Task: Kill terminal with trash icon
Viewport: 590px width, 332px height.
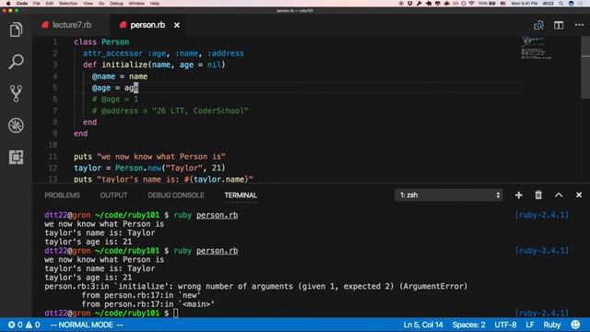Action: click(x=538, y=195)
